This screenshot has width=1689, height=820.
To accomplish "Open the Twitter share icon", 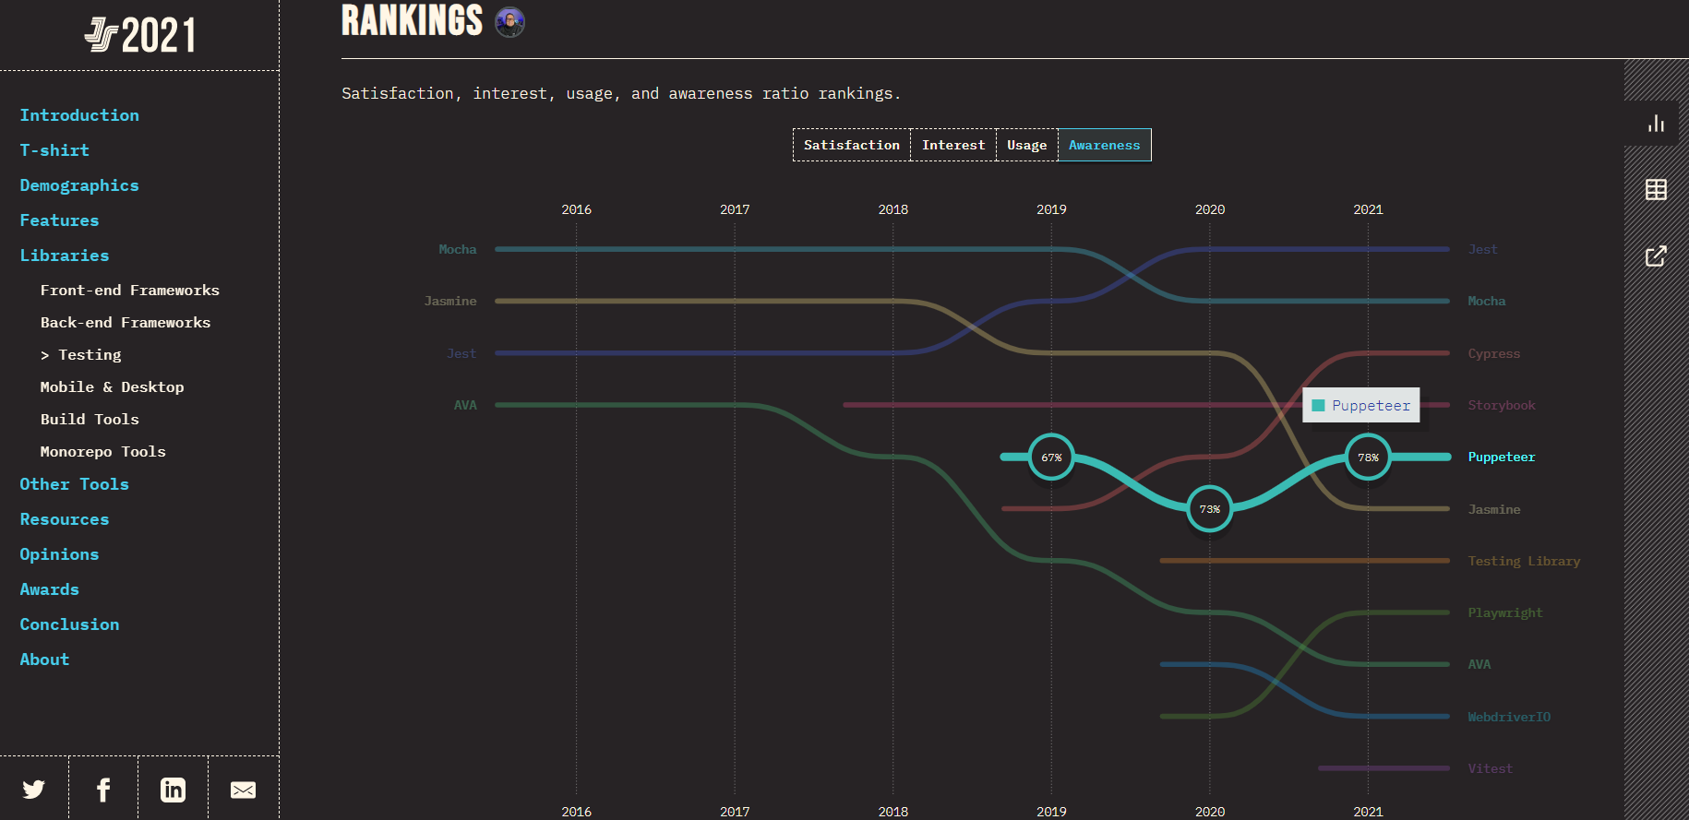I will (x=34, y=790).
